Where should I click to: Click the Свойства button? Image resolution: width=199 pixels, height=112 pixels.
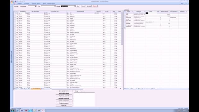tap(64, 106)
